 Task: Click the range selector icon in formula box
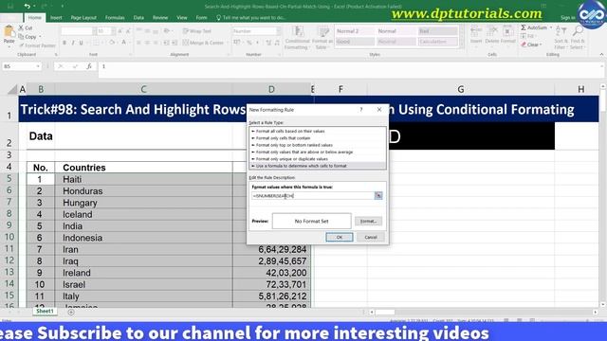coord(378,196)
